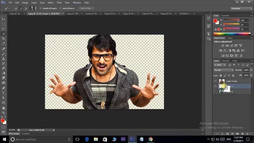Click the trash icon to delete layer
The image size is (254, 143).
[247, 134]
